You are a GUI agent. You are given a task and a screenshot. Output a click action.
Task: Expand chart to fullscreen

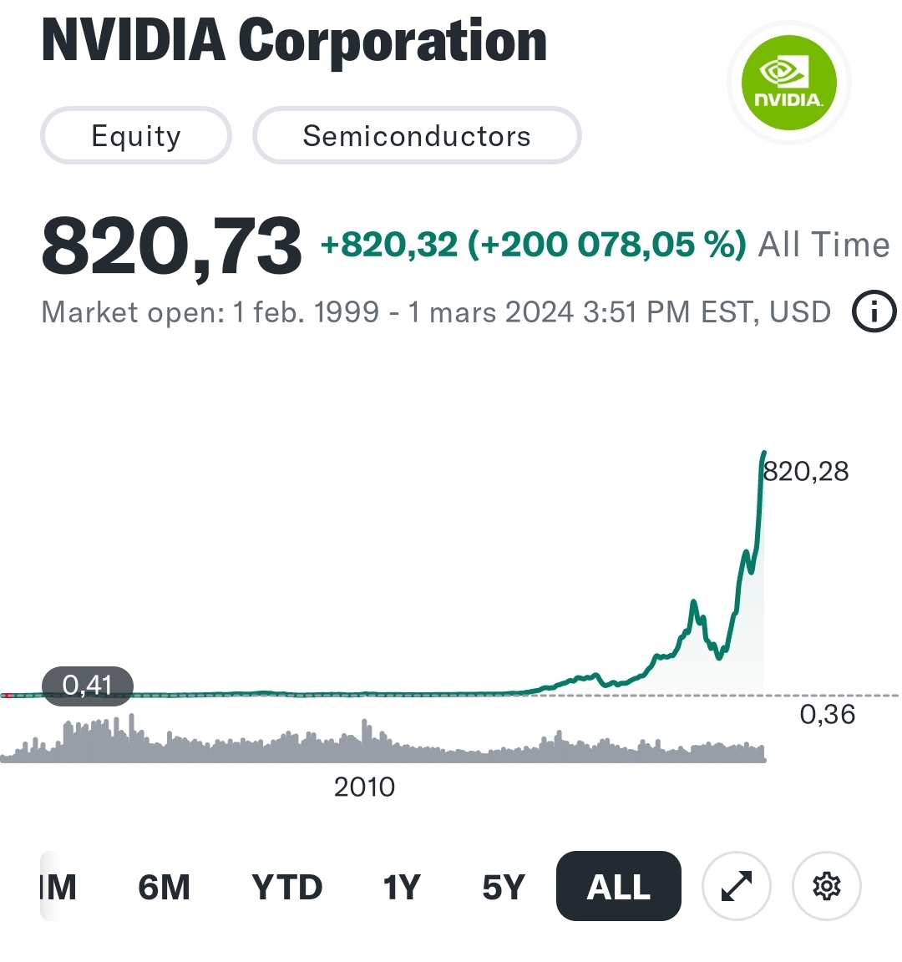[737, 886]
